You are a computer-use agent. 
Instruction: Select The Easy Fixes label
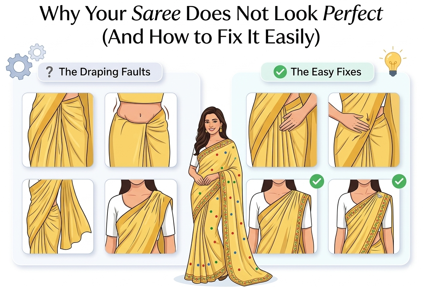point(326,72)
